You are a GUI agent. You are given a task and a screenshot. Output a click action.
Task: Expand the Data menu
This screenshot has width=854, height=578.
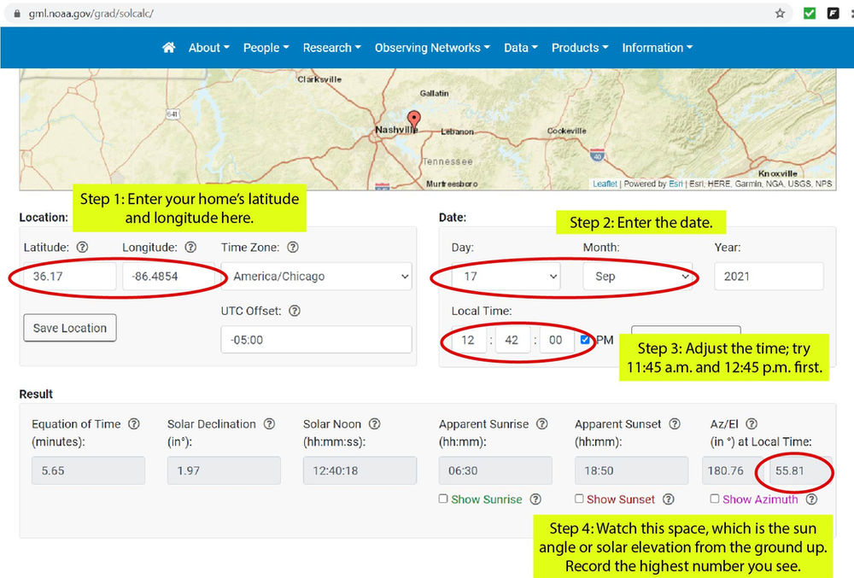tap(521, 48)
